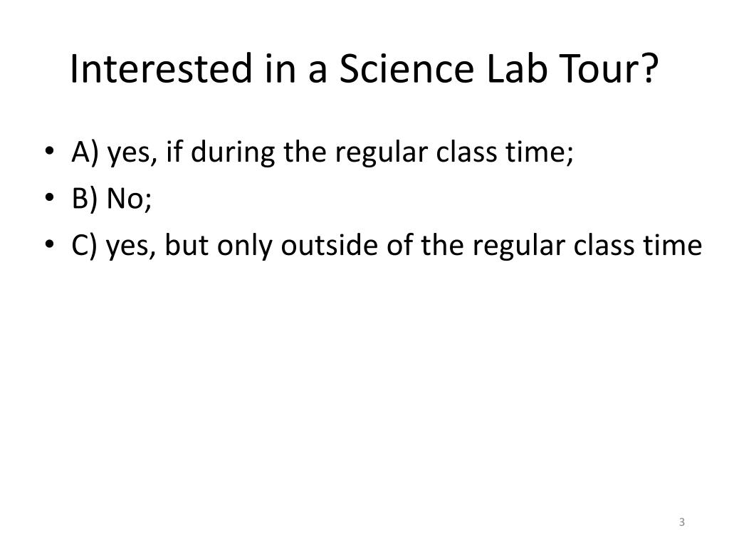Select option C) yes, only outside class time
This screenshot has height=547, width=729.
click(387, 246)
